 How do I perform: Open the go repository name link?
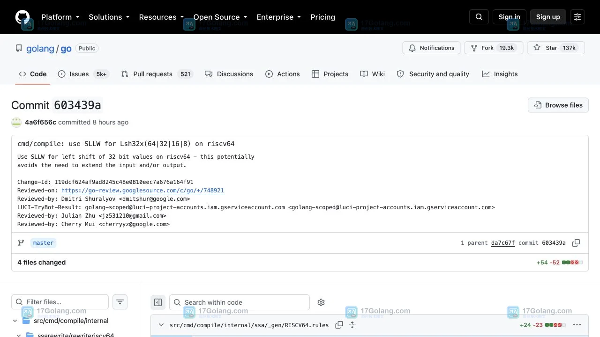66,49
